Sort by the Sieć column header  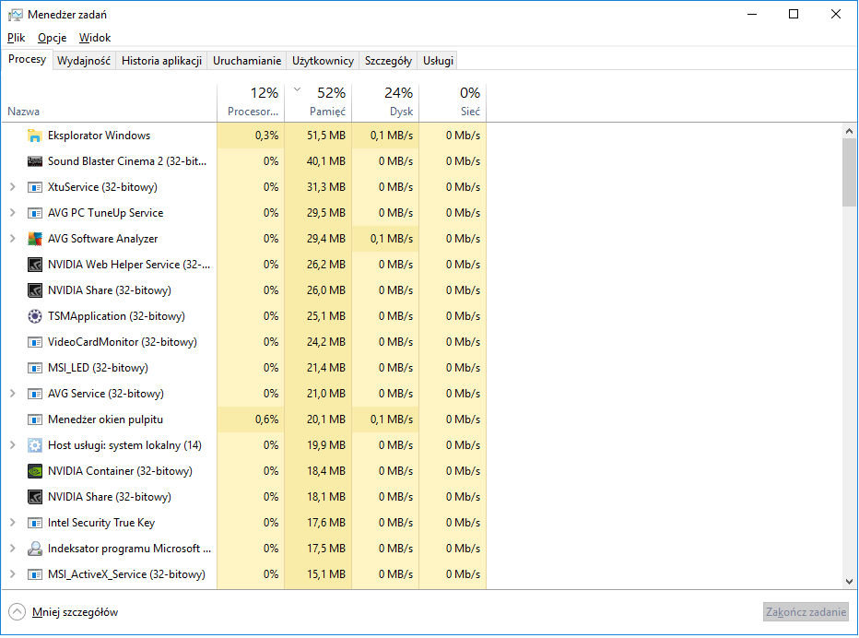pyautogui.click(x=453, y=102)
